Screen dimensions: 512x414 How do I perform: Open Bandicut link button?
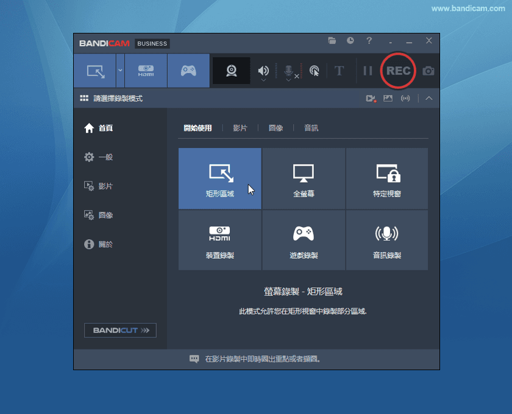click(x=120, y=330)
